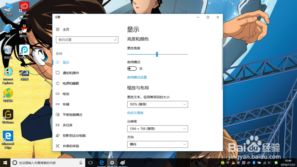Click the microphone icon in the taskbar search
The width and height of the screenshot is (297, 167).
click(x=81, y=163)
